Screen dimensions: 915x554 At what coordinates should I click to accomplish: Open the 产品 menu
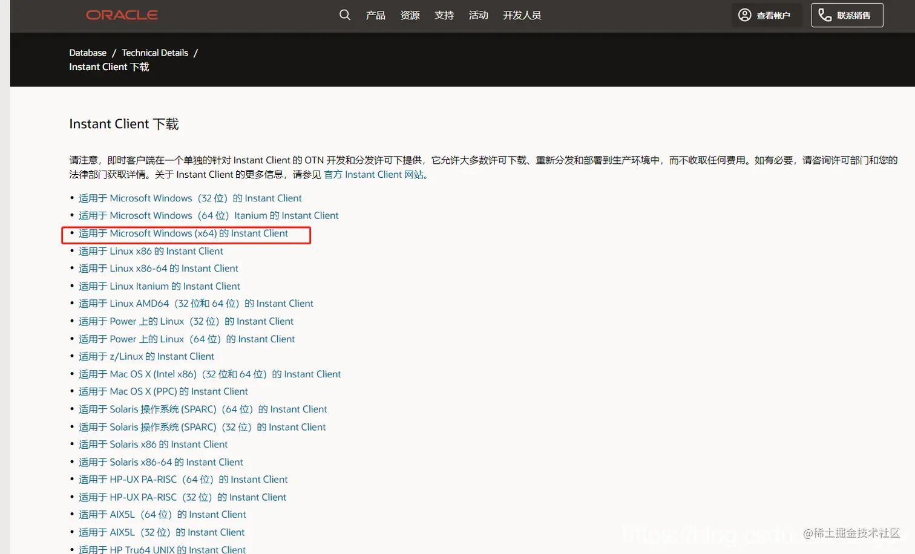pos(375,15)
